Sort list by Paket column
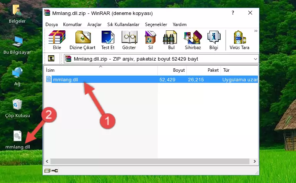The height and width of the screenshot is (183, 296). click(x=204, y=70)
